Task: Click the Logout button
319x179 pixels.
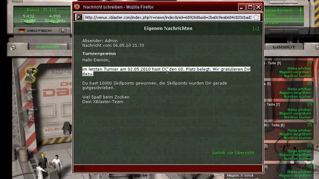Action: coord(284,47)
